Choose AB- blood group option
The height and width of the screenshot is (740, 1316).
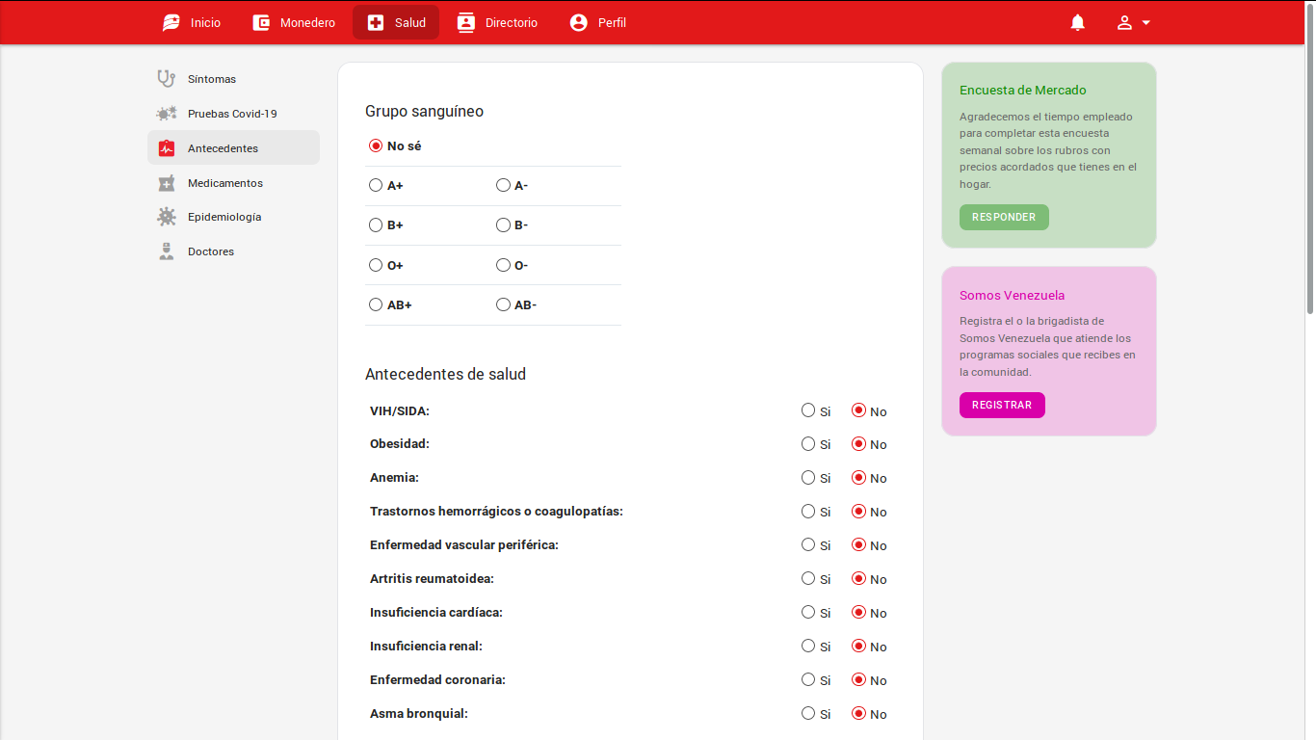[503, 304]
